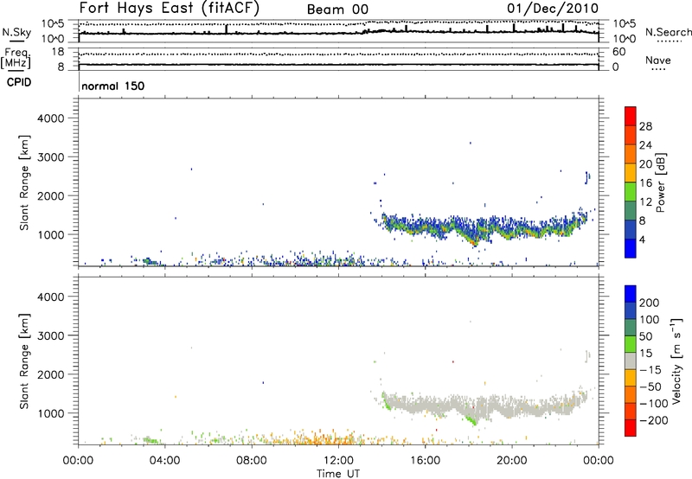Image resolution: width=692 pixels, height=479 pixels.
Task: Click the 'Beam 00' label
Action: pyautogui.click(x=337, y=10)
